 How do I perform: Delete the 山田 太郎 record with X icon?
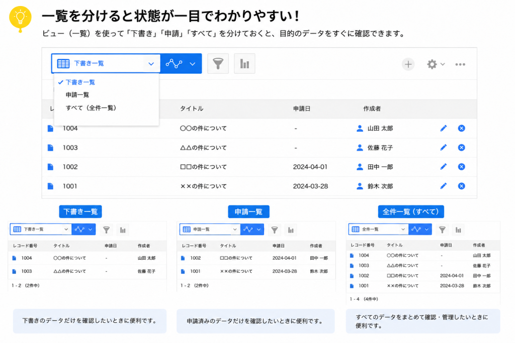click(x=462, y=128)
